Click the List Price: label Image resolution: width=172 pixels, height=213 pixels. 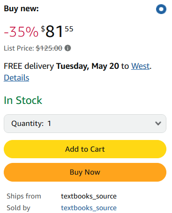coord(19,48)
